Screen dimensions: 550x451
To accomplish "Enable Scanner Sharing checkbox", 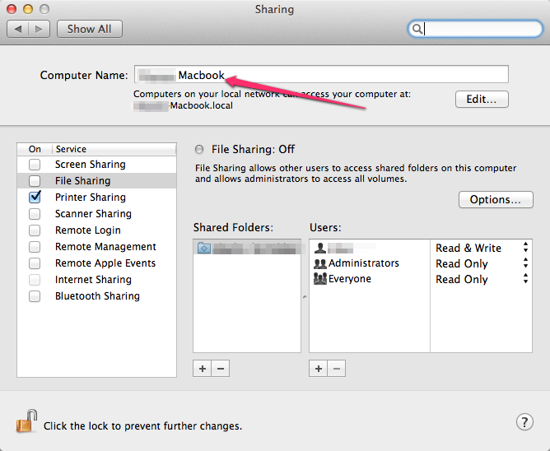I will pos(35,214).
